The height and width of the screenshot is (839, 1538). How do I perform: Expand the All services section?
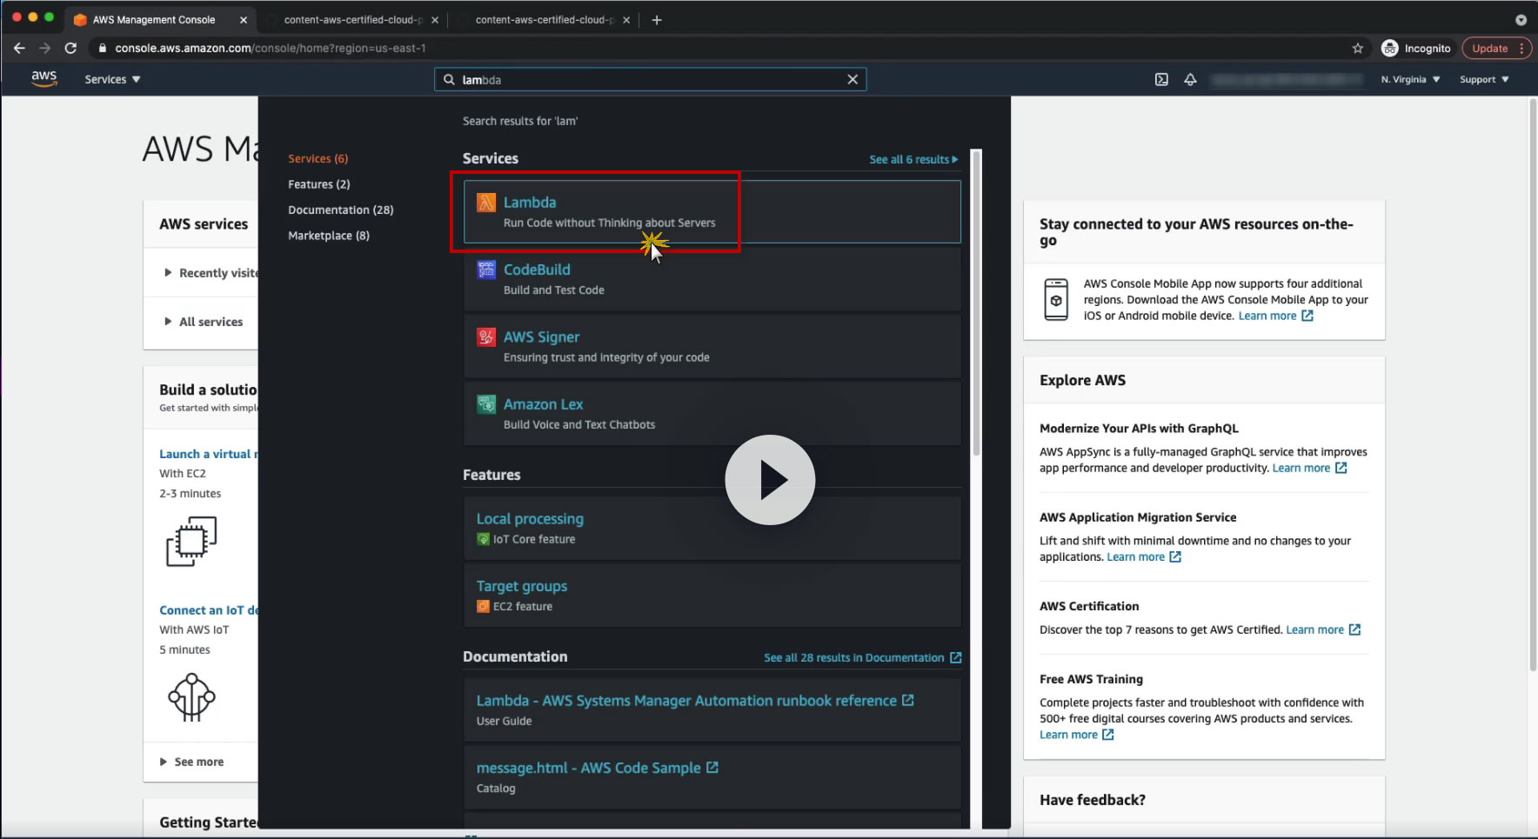tap(204, 322)
